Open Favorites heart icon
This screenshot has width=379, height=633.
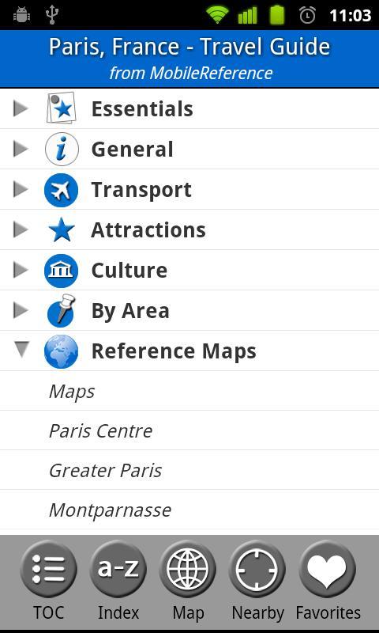point(327,569)
